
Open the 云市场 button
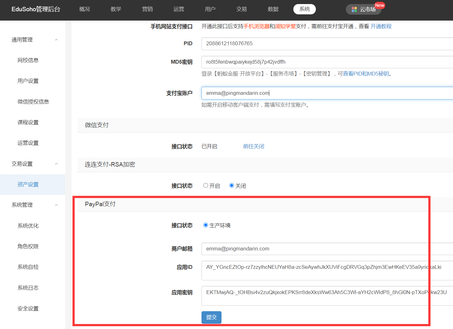tap(364, 9)
